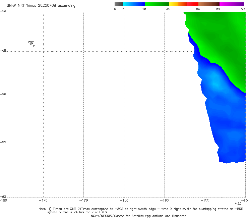
Task: Click the yellow segment of the color bar
Action: coord(174,4)
